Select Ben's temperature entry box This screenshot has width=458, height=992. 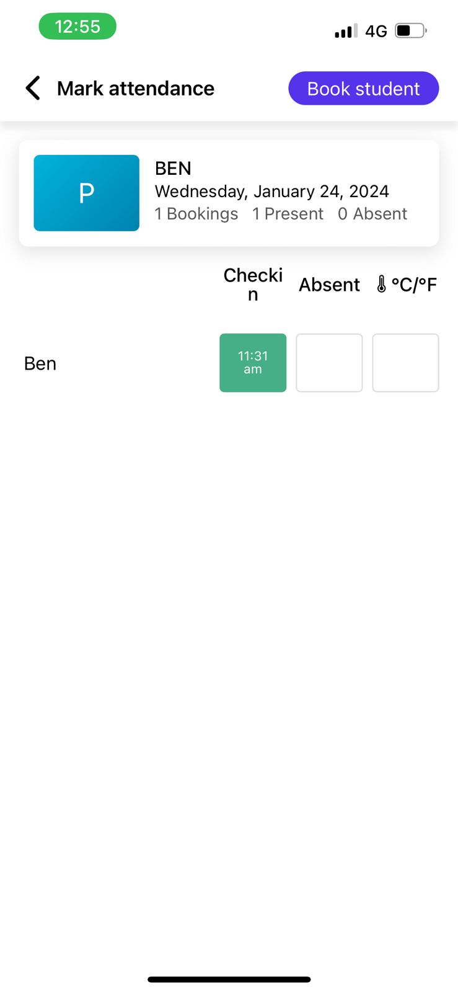(405, 363)
